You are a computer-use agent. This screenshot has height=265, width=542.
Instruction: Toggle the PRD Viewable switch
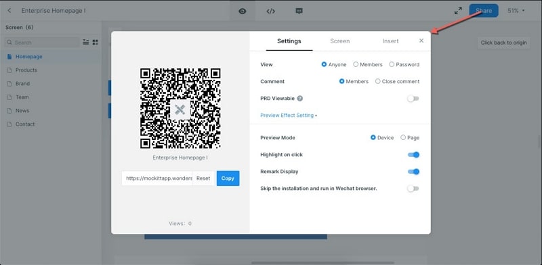click(413, 99)
